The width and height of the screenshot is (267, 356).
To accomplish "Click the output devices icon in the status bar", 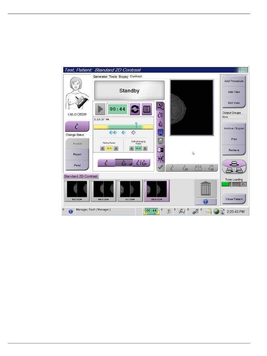I will click(182, 212).
